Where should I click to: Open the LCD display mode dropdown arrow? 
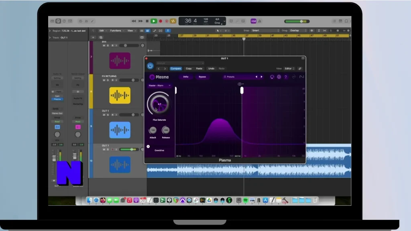224,21
